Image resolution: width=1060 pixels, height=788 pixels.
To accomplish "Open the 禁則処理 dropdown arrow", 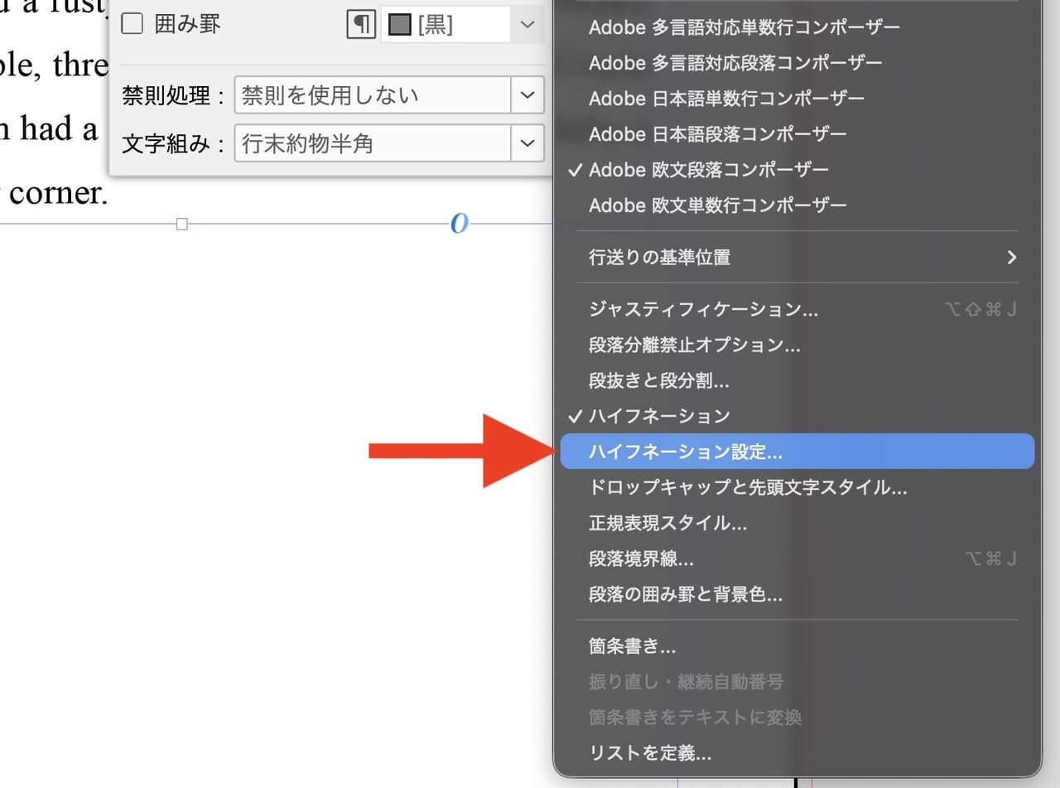I will pyautogui.click(x=528, y=95).
